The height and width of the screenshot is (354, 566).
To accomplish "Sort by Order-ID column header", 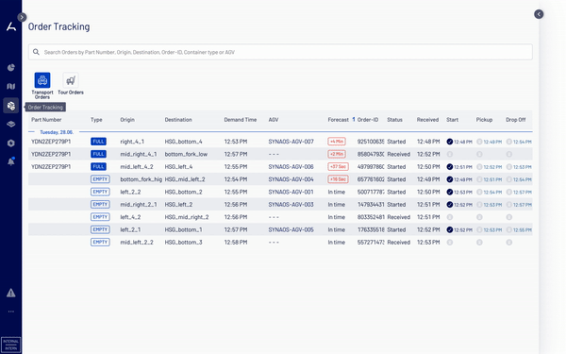I will point(368,120).
